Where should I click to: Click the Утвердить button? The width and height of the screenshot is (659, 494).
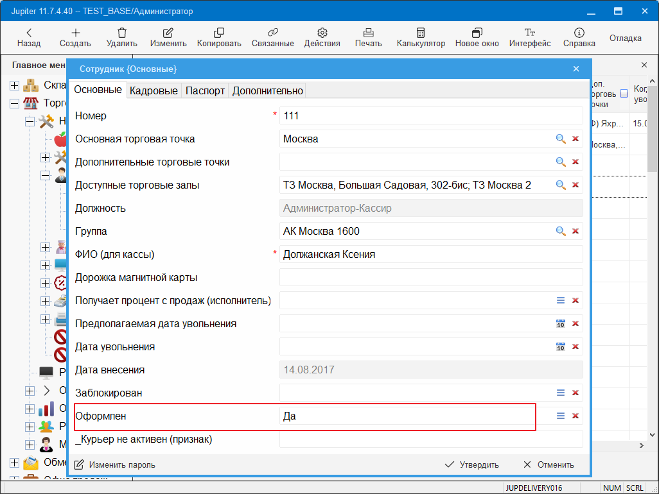pyautogui.click(x=472, y=465)
